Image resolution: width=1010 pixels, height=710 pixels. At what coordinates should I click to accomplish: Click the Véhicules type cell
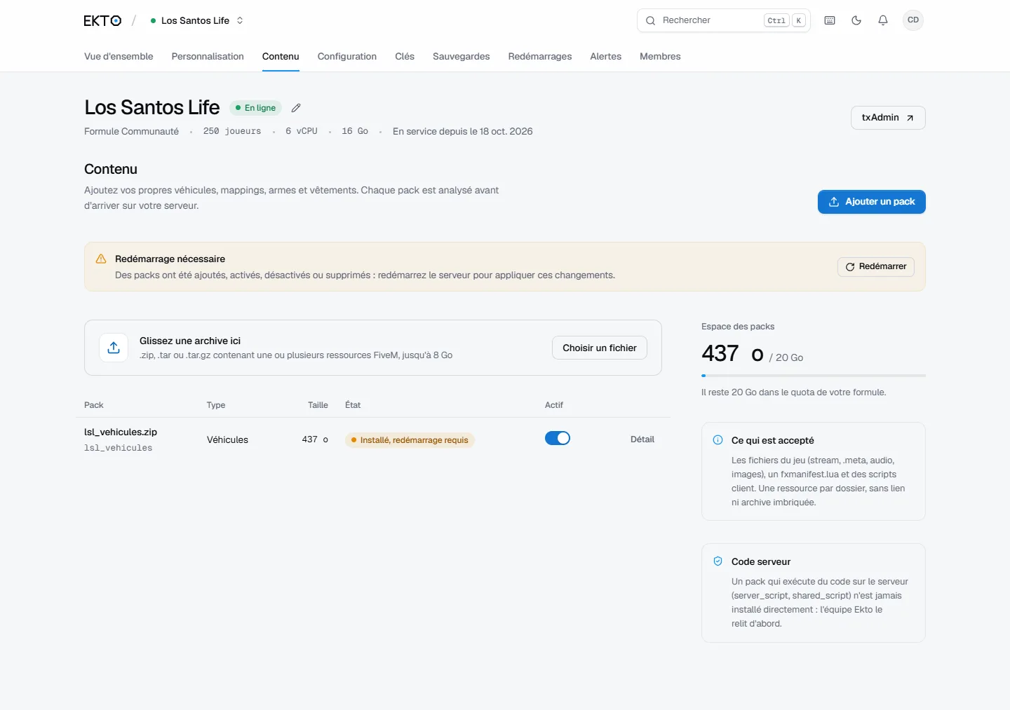tap(227, 440)
